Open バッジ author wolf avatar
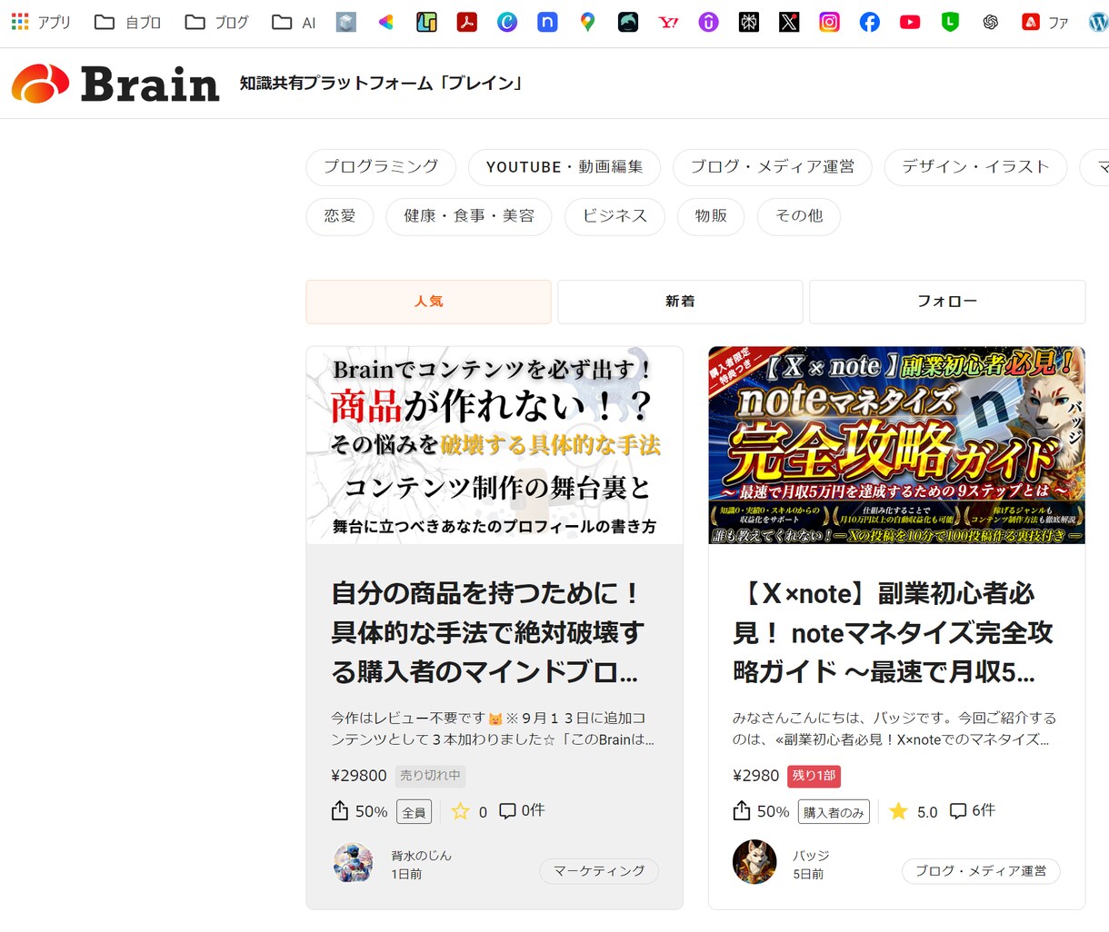 754,863
